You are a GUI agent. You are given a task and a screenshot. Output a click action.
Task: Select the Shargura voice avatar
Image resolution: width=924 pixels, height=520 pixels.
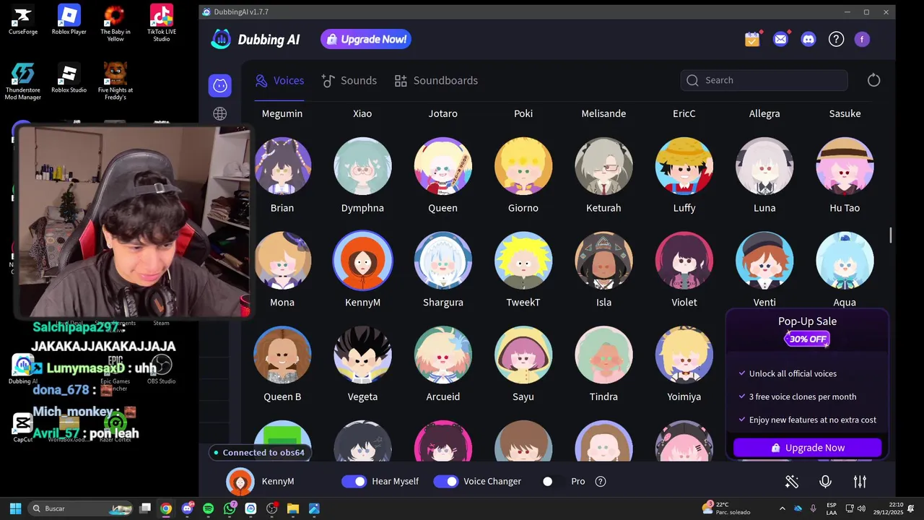[x=443, y=261]
